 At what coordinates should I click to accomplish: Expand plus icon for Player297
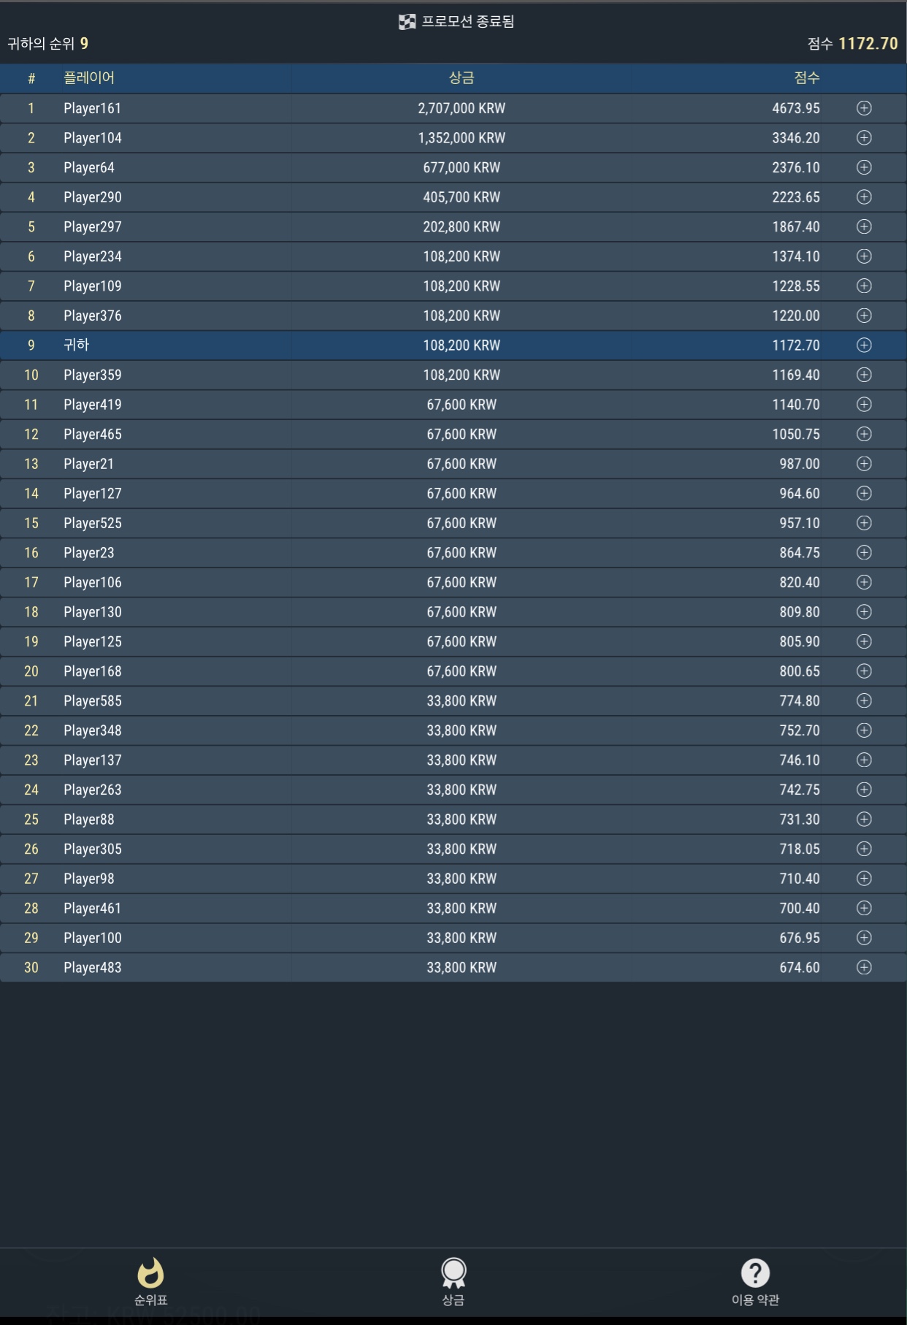[x=864, y=226]
